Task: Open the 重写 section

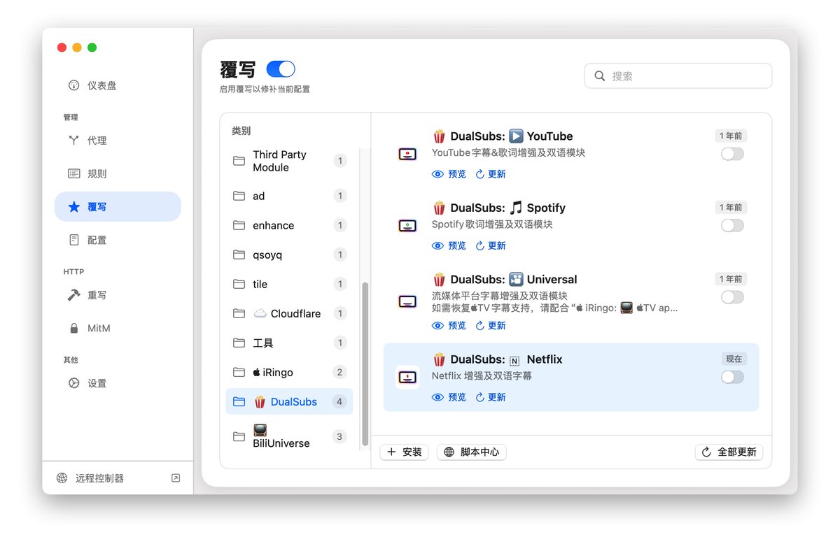Action: (118, 295)
